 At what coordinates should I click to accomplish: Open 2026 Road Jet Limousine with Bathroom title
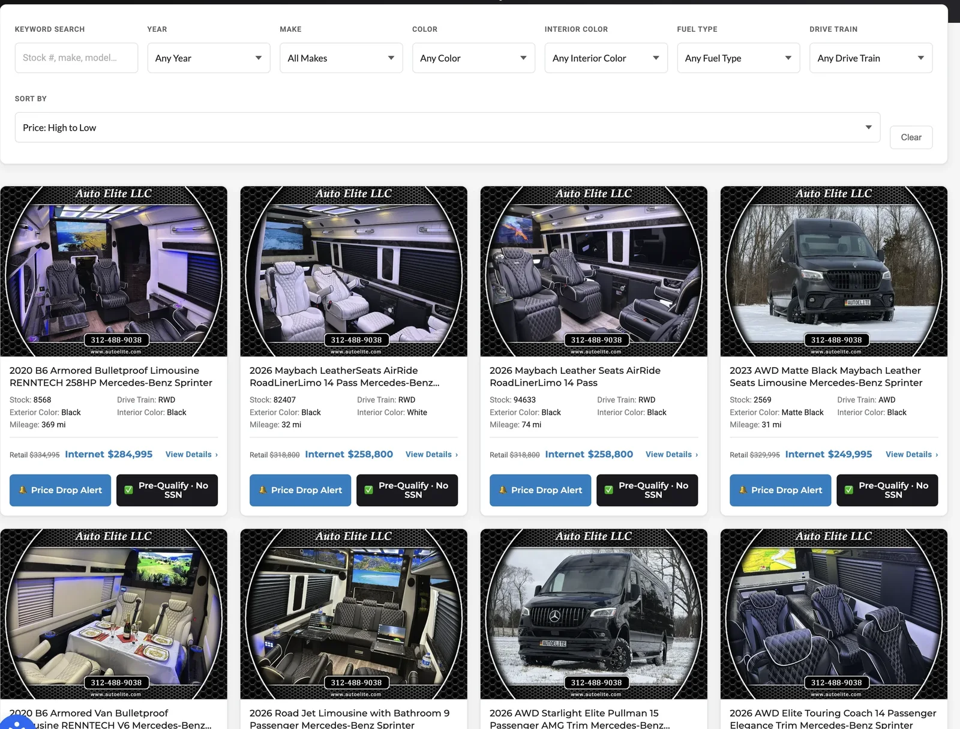click(x=349, y=719)
